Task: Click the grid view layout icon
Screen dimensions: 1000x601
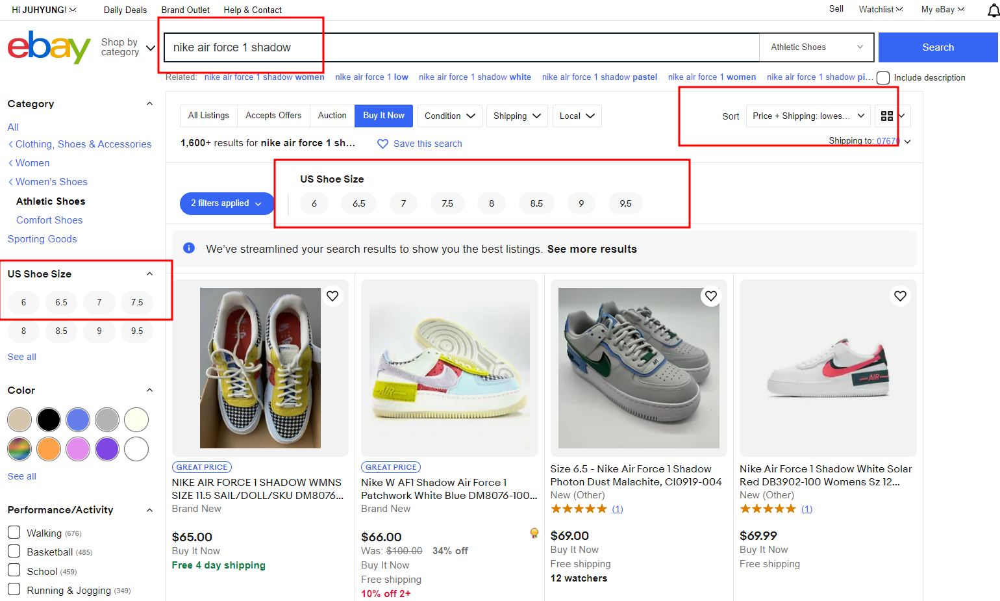Action: pyautogui.click(x=887, y=116)
